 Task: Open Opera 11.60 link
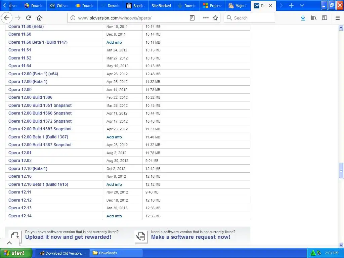20,34
